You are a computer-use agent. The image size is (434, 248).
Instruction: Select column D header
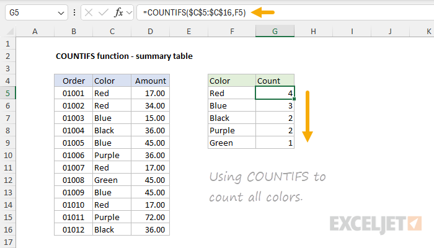point(150,31)
